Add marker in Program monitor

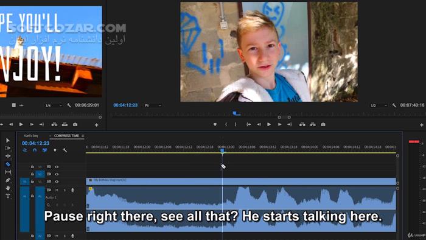tap(215, 124)
